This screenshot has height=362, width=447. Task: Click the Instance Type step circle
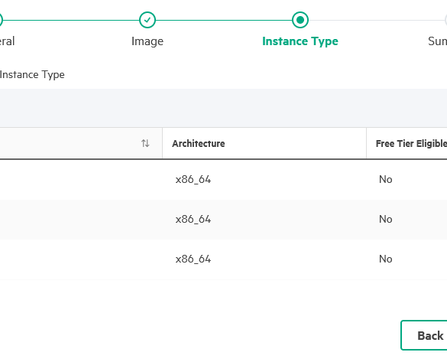[300, 20]
